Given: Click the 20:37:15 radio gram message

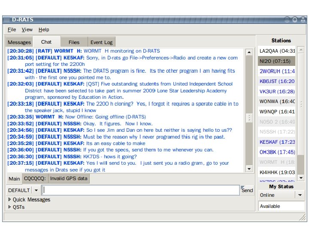Looking at the screenshot, I should click(x=118, y=166).
